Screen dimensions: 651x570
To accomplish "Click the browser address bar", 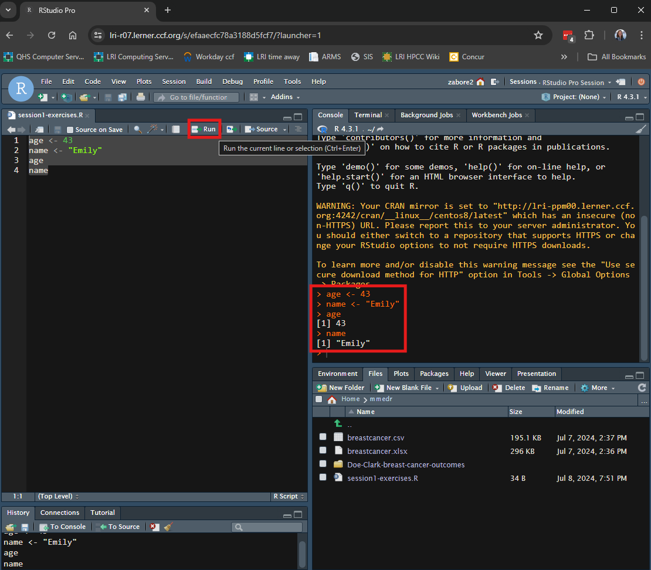I will [x=320, y=35].
